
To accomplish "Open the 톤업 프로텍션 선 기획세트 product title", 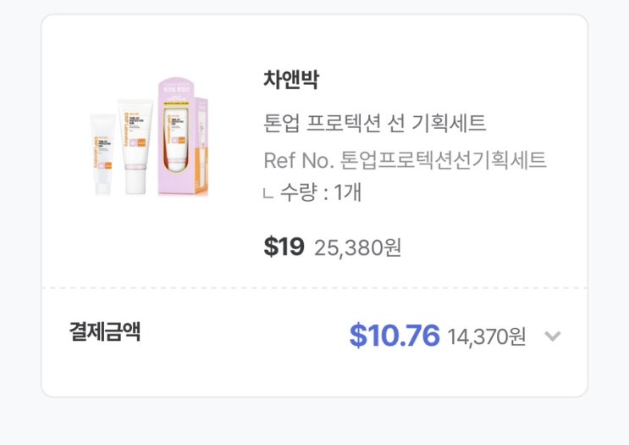I will (x=375, y=123).
